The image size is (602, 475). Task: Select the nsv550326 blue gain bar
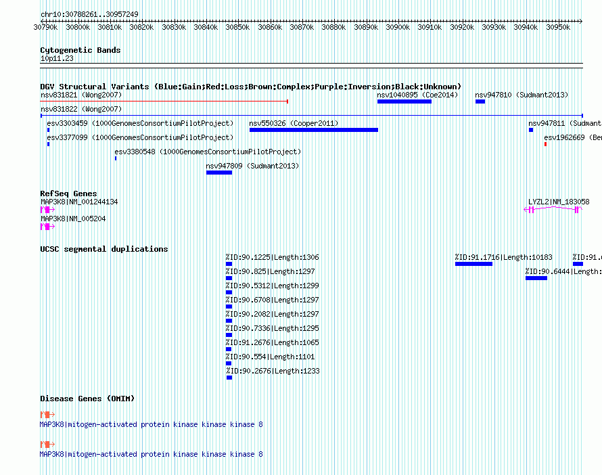314,130
